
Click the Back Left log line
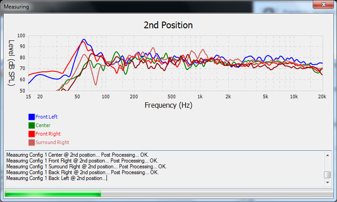[x=56, y=178]
